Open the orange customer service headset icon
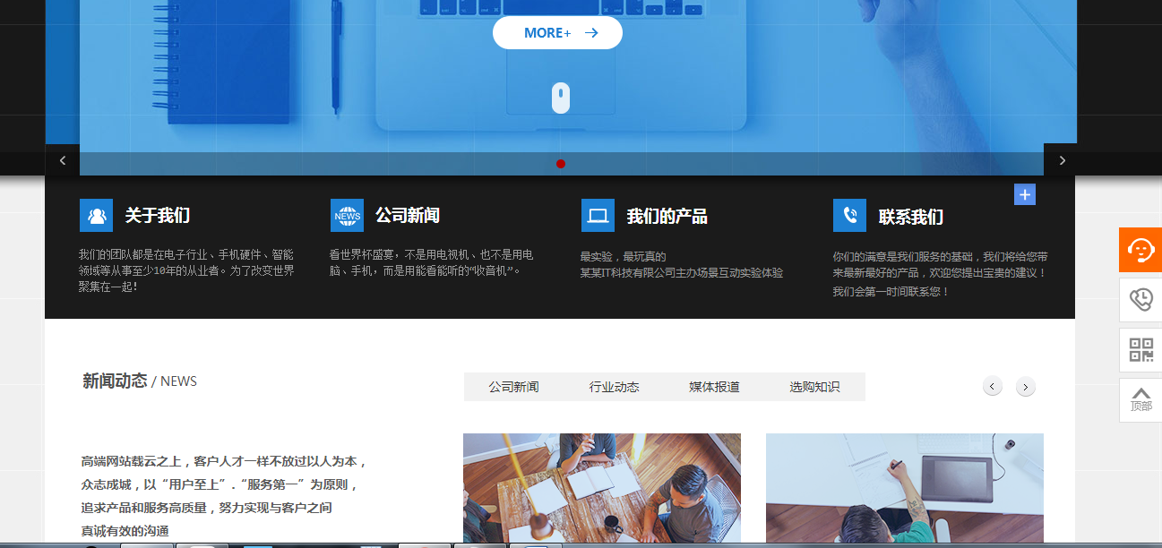Screen dimensions: 1162x548 click(1140, 250)
